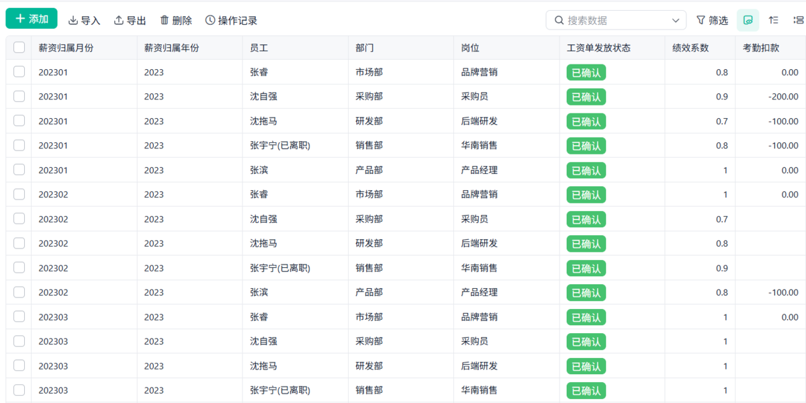Click the display settings icon at the toolbar's far right
The height and width of the screenshot is (403, 806).
(x=799, y=20)
